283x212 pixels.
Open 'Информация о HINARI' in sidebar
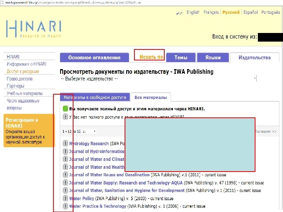tap(26, 64)
